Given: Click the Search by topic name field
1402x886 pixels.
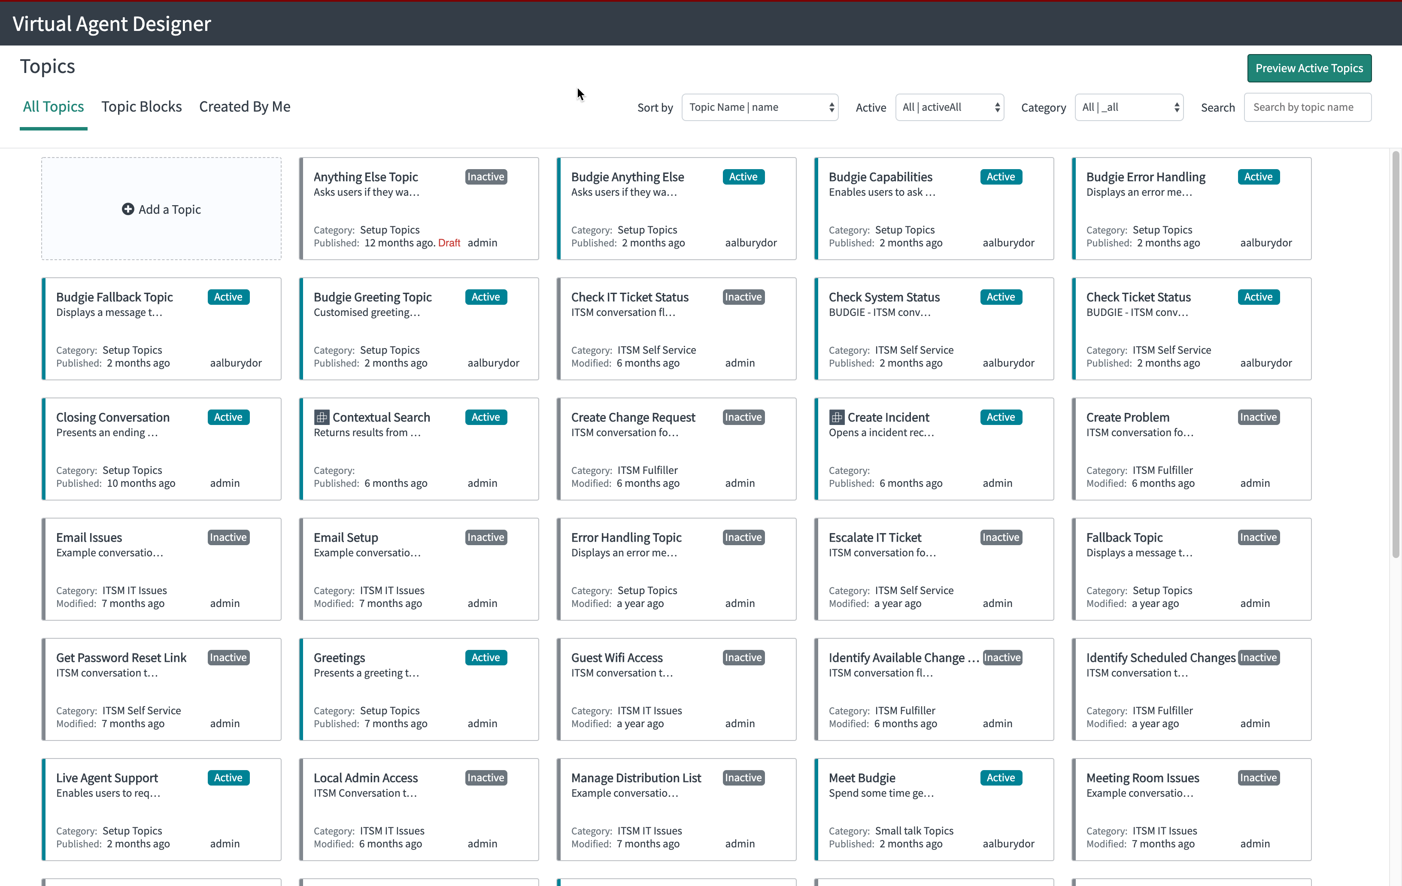Looking at the screenshot, I should (x=1308, y=107).
